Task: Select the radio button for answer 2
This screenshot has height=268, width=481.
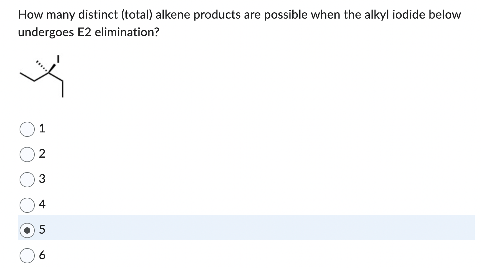Action: tap(27, 154)
